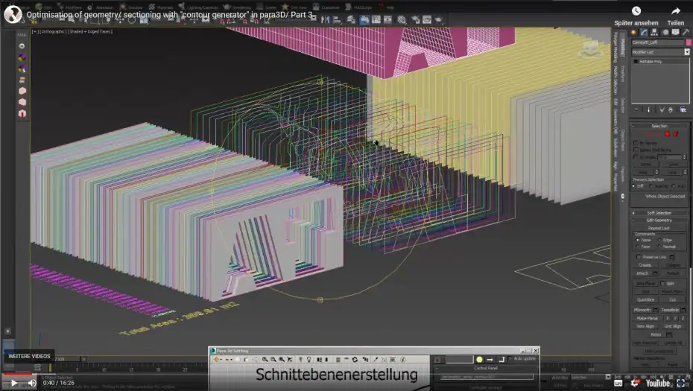
Task: Open the Create command panel tab
Action: click(634, 32)
